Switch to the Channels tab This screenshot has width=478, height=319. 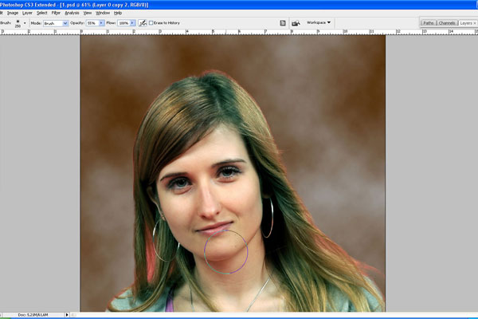[x=447, y=23]
